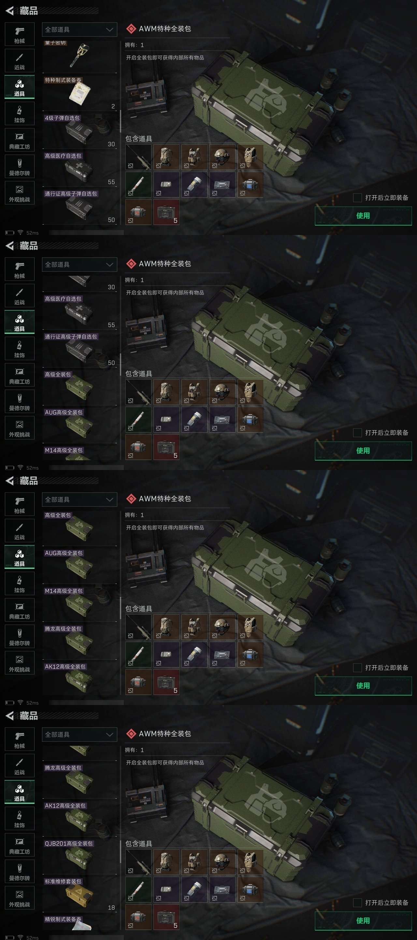Select the 4级子弹自选包 box showing 30
The image size is (417, 940).
click(x=80, y=131)
